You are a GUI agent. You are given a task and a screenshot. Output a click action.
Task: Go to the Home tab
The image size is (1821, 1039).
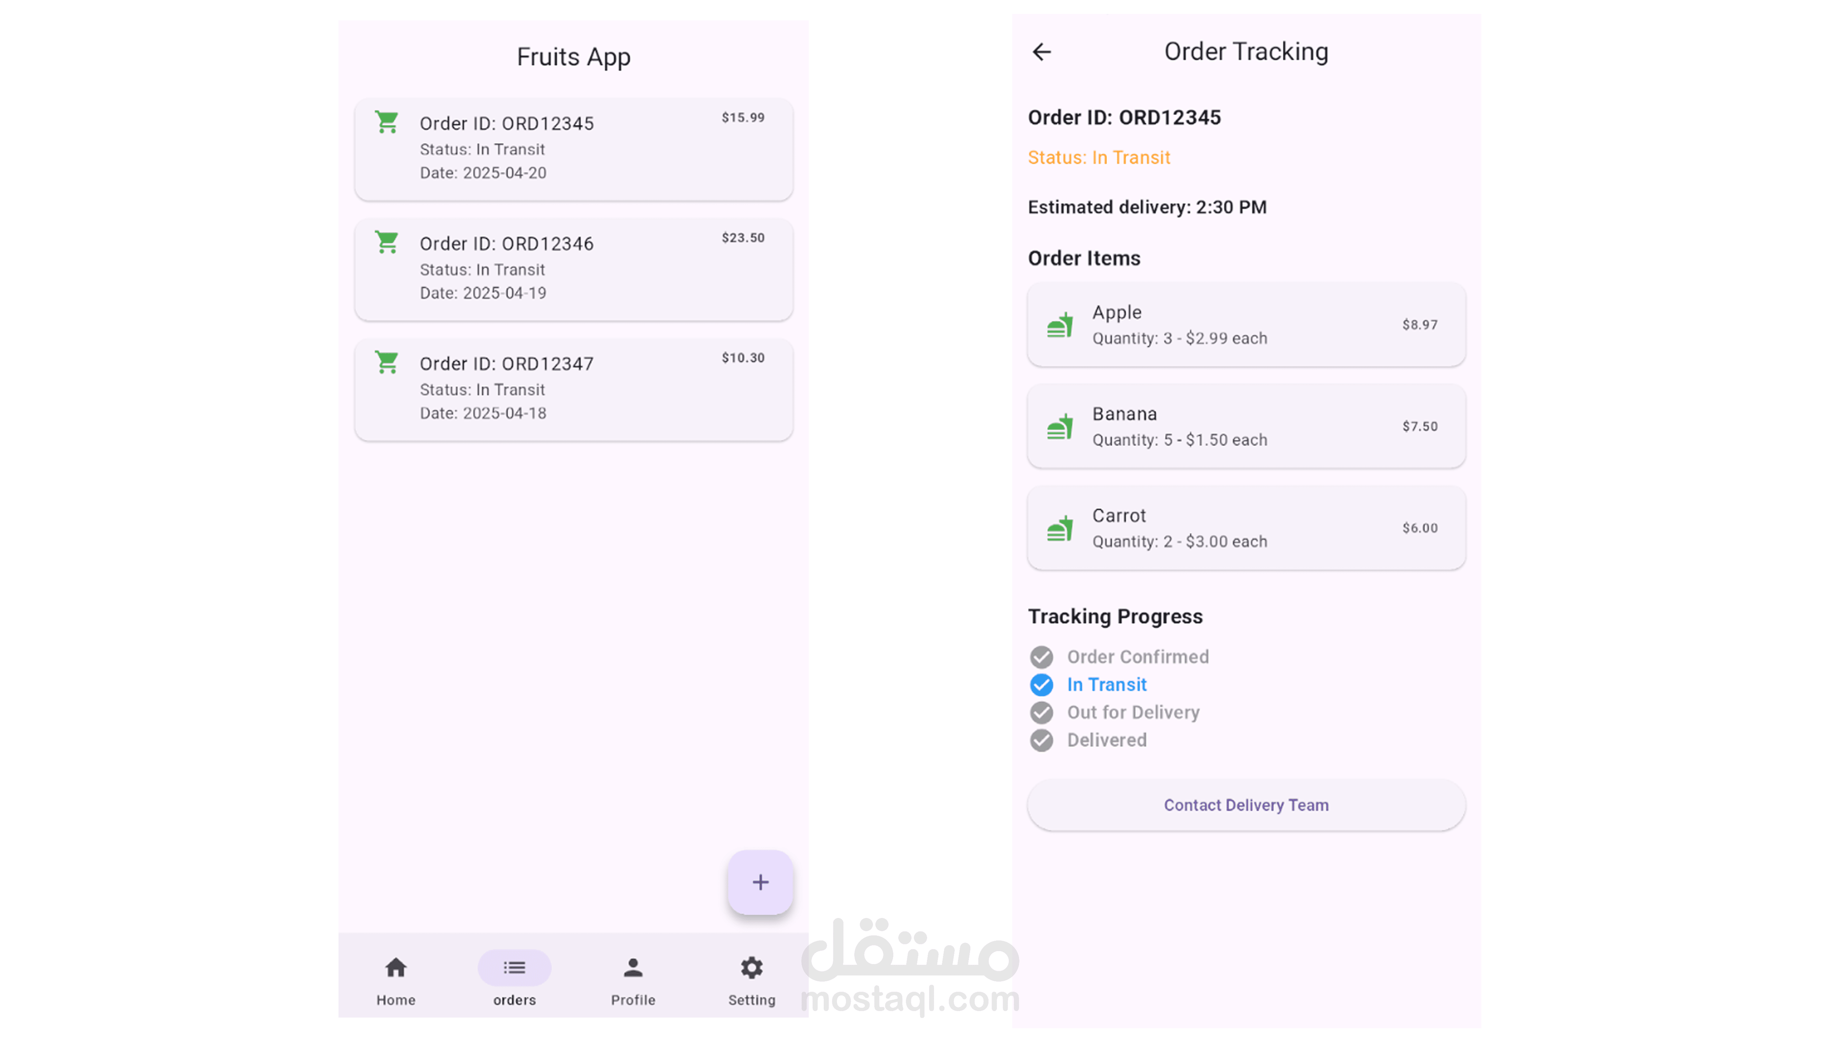pyautogui.click(x=396, y=978)
